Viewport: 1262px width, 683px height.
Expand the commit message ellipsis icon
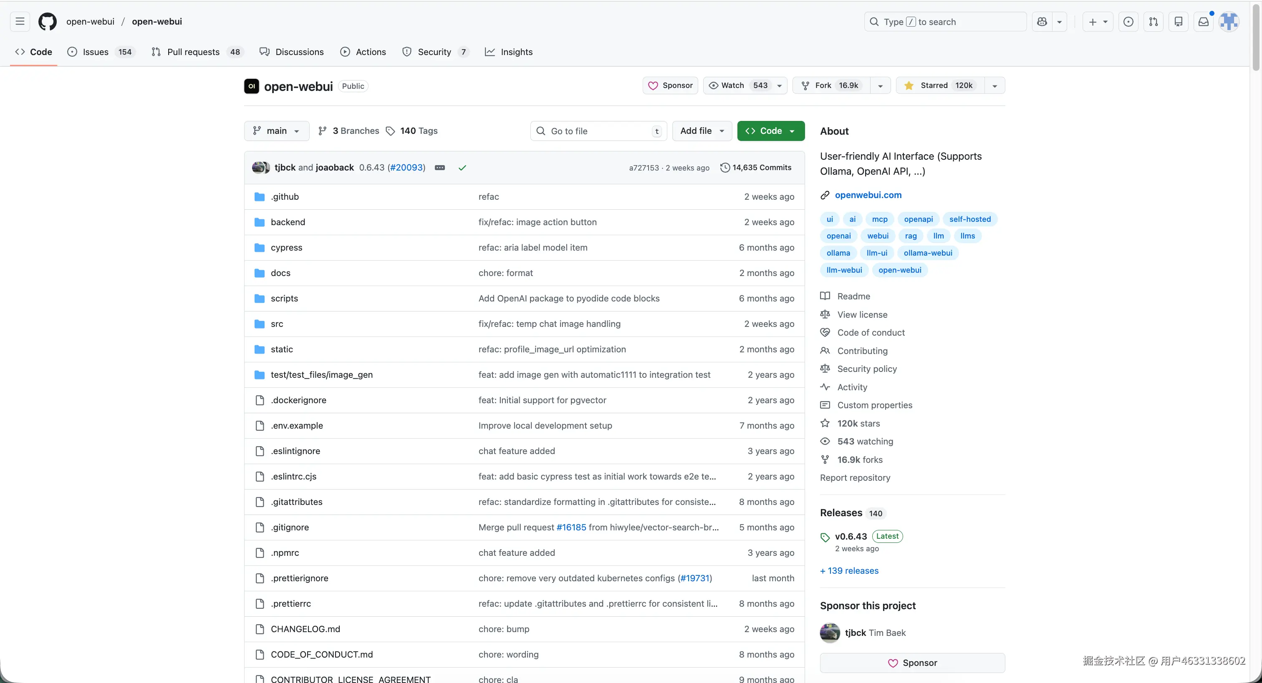point(439,168)
